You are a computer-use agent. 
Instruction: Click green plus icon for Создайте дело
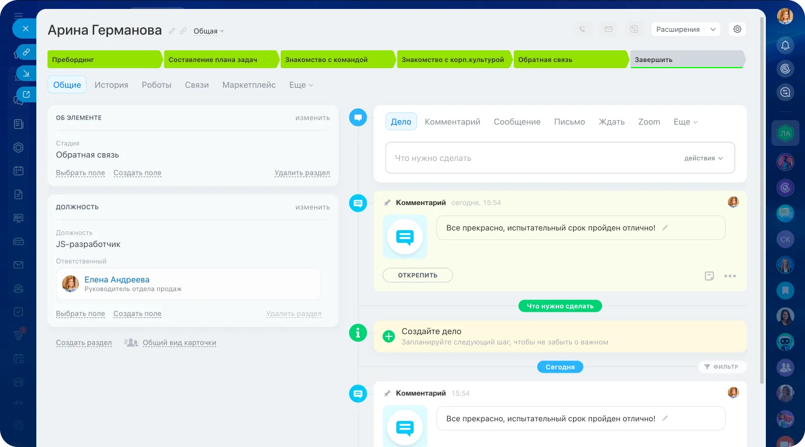(x=389, y=336)
